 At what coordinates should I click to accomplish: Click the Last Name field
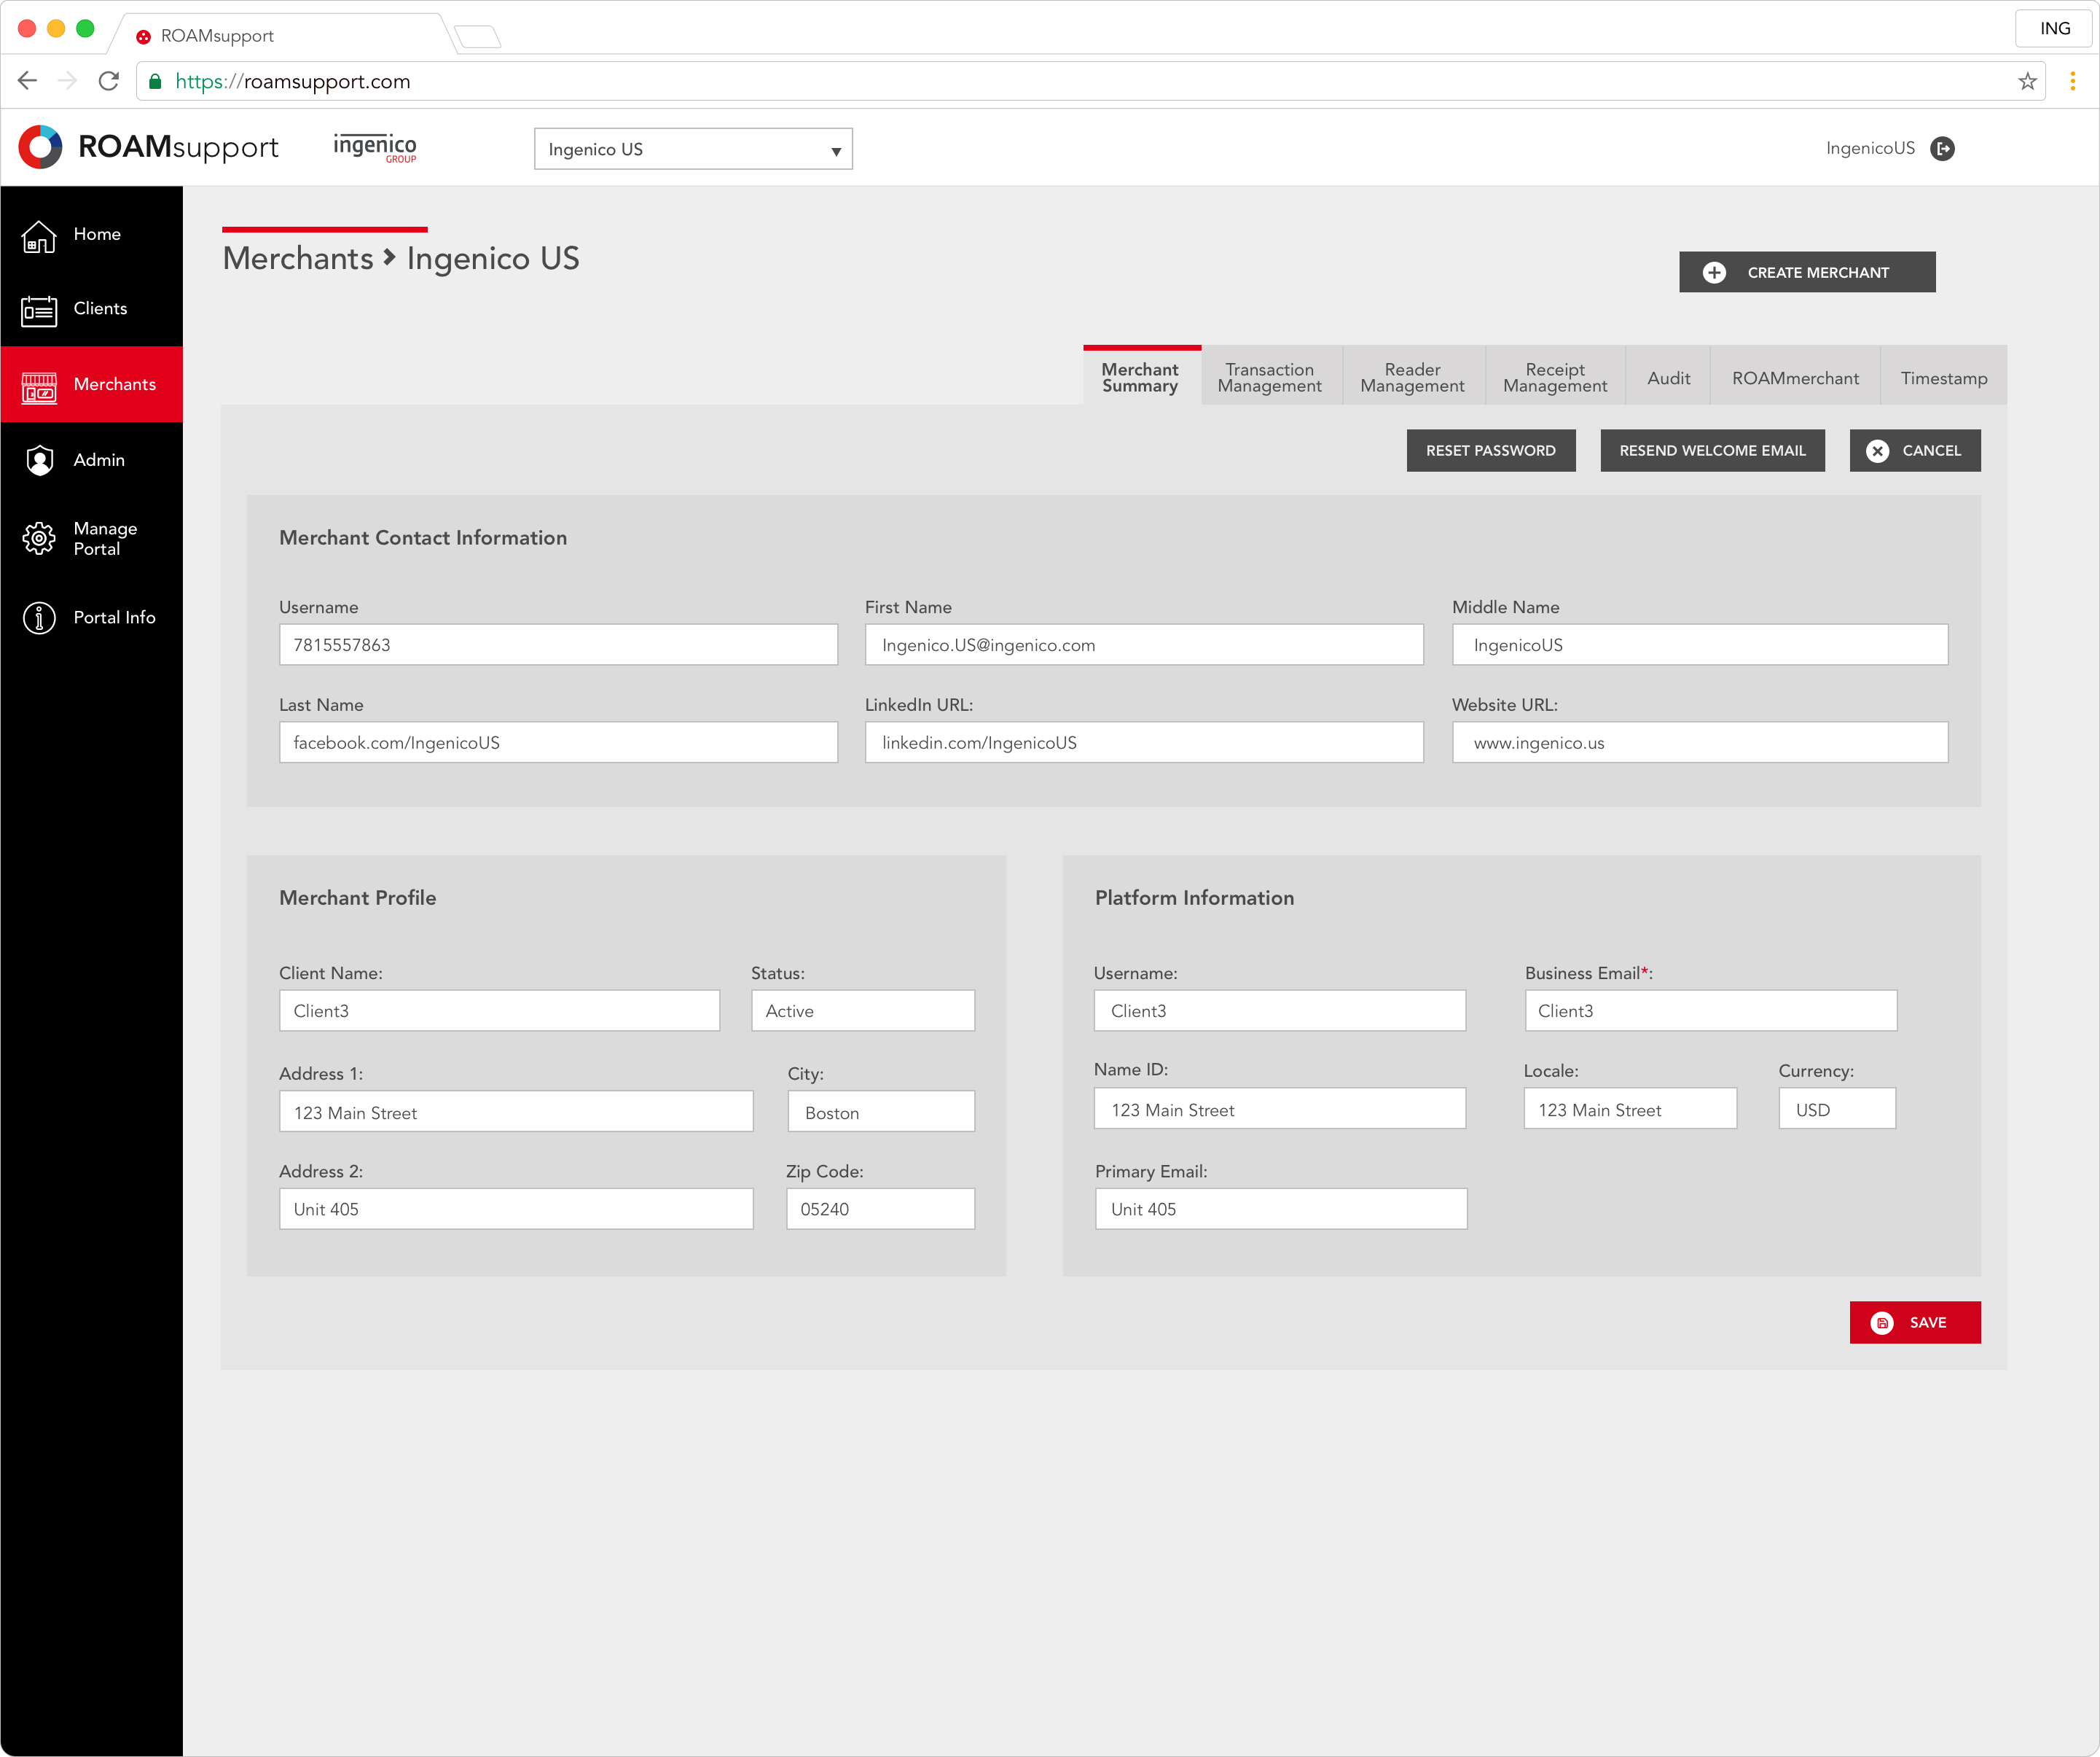click(x=558, y=744)
